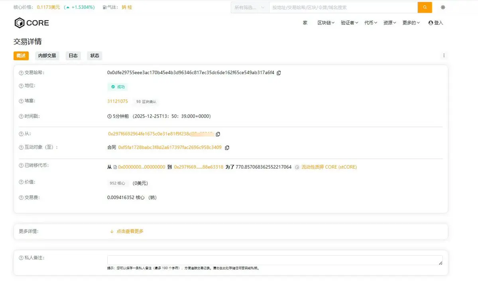Image resolution: width=478 pixels, height=283 pixels.
Task: Click the orange search button
Action: pos(425,7)
